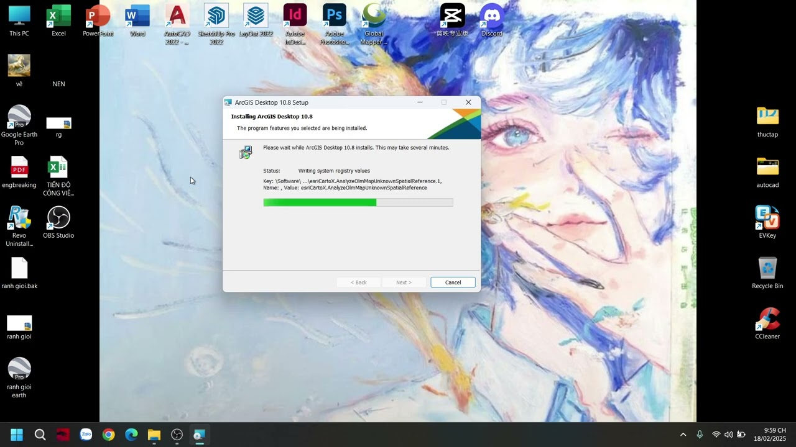
Task: Select the Google Earth Pro desktop shortcut
Action: tap(19, 125)
